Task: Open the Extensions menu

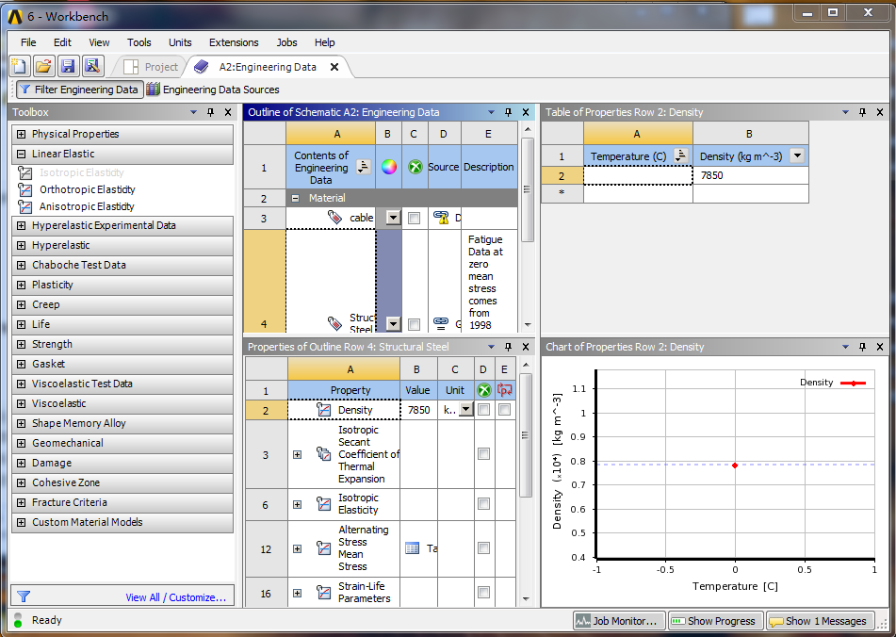Action: [234, 42]
